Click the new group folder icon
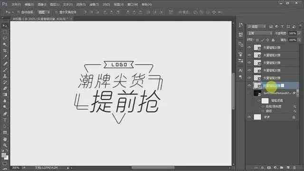The width and height of the screenshot is (304, 171). coord(282,168)
